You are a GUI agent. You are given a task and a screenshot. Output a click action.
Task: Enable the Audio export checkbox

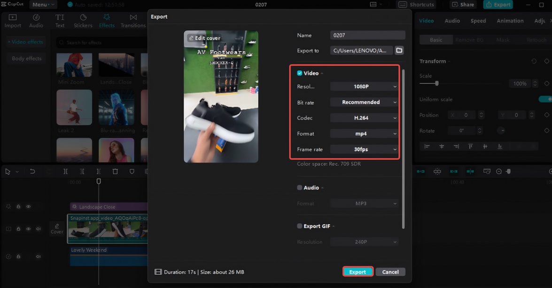coord(300,187)
